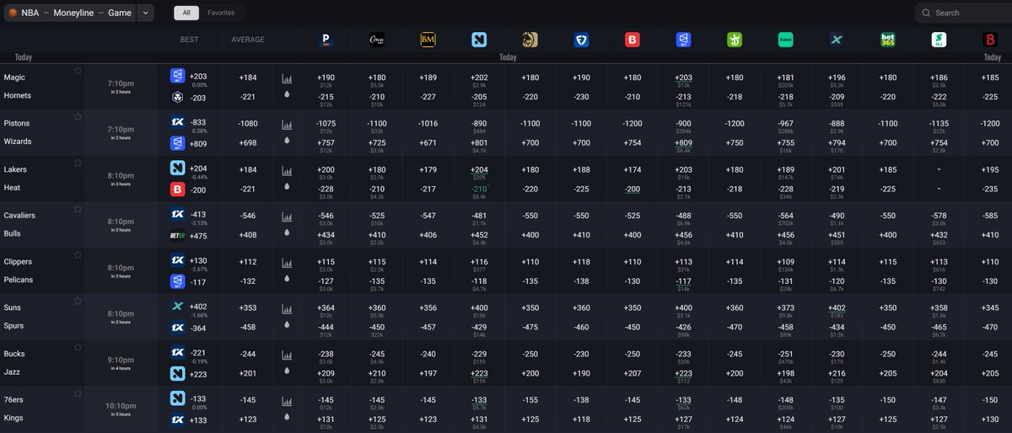Click Wizards average odds +698
Image resolution: width=1012 pixels, height=433 pixels.
pos(248,144)
